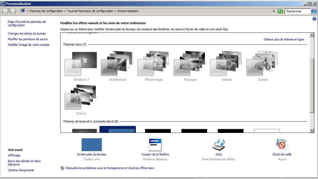The width and height of the screenshot is (318, 179).
Task: Expand arrow after Tous les Panneaux de configuration
Action: click(x=115, y=11)
